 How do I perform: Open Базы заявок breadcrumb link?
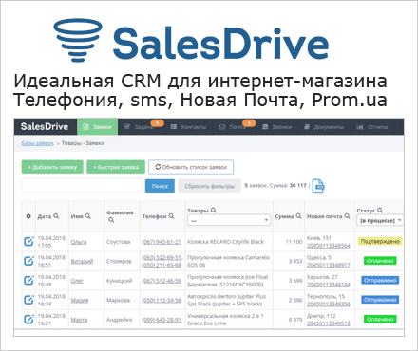tap(37, 143)
